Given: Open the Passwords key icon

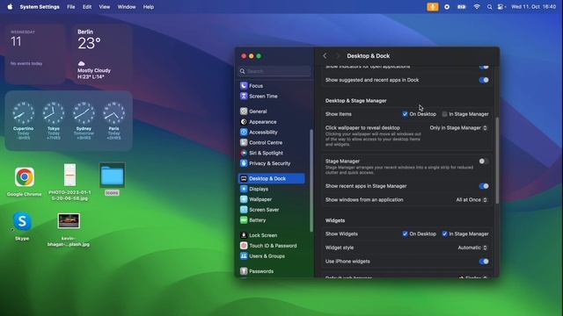Looking at the screenshot, I should tap(244, 271).
